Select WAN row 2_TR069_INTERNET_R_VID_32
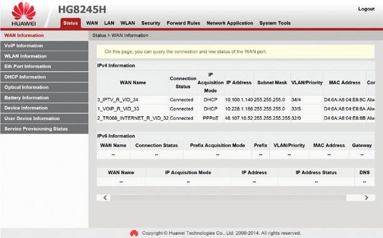Screen dimensions: 383x238 click(x=133, y=118)
